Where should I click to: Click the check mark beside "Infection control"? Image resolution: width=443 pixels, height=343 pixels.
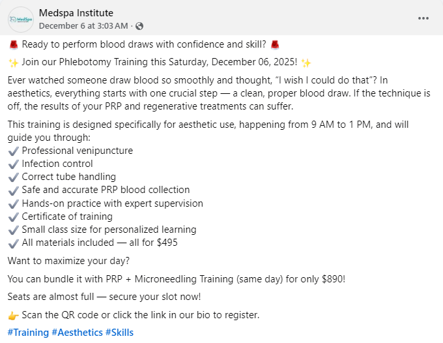[13, 164]
